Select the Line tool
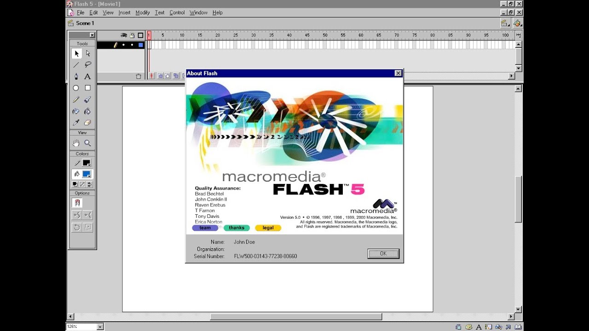Image resolution: width=589 pixels, height=331 pixels. [76, 65]
